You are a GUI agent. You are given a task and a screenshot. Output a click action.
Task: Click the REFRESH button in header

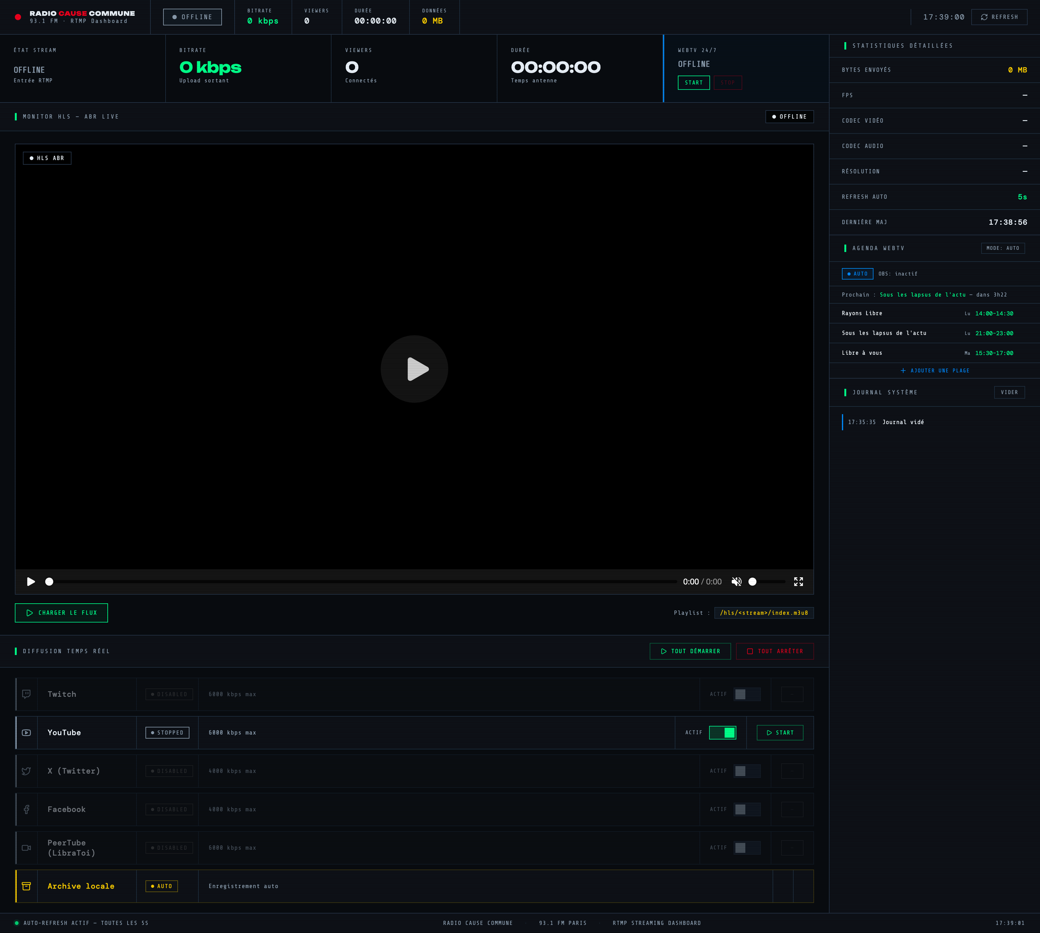point(999,17)
